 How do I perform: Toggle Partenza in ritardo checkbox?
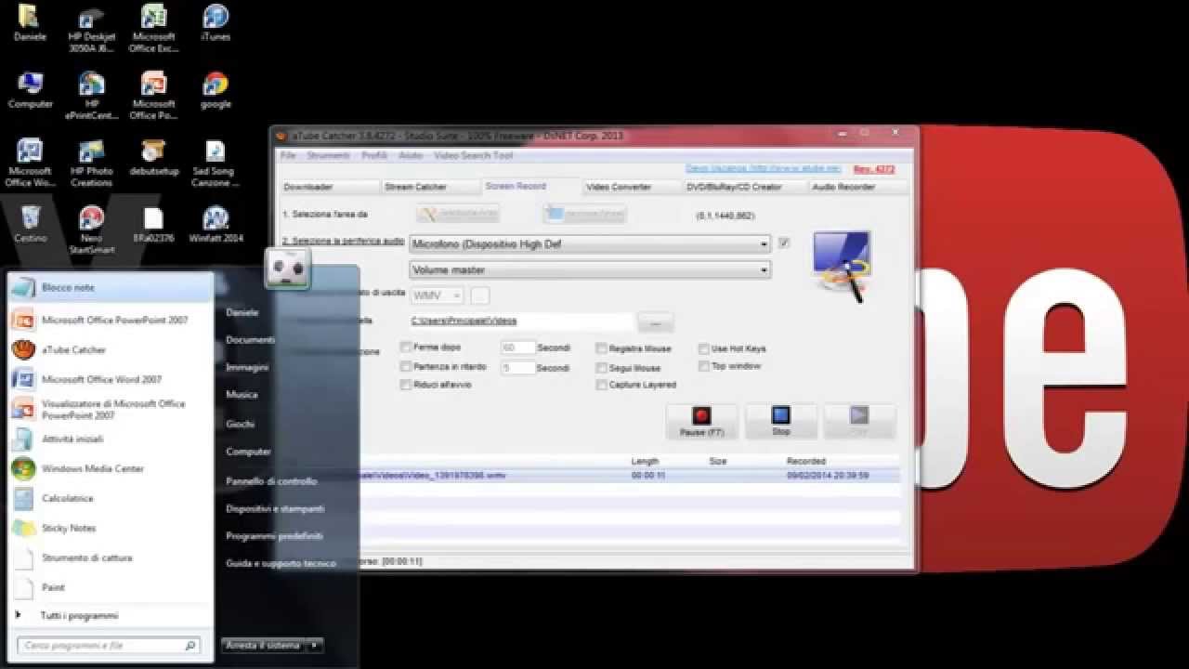[406, 366]
